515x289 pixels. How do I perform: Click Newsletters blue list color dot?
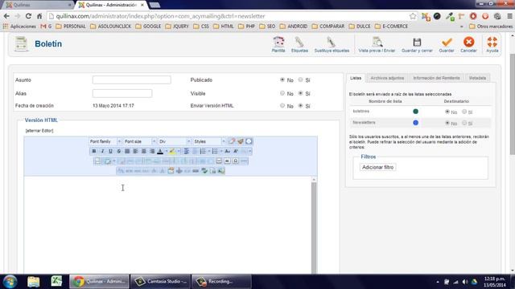pos(415,123)
